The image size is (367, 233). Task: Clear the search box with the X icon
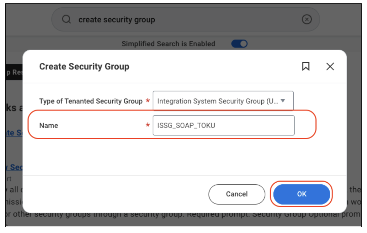pos(307,19)
